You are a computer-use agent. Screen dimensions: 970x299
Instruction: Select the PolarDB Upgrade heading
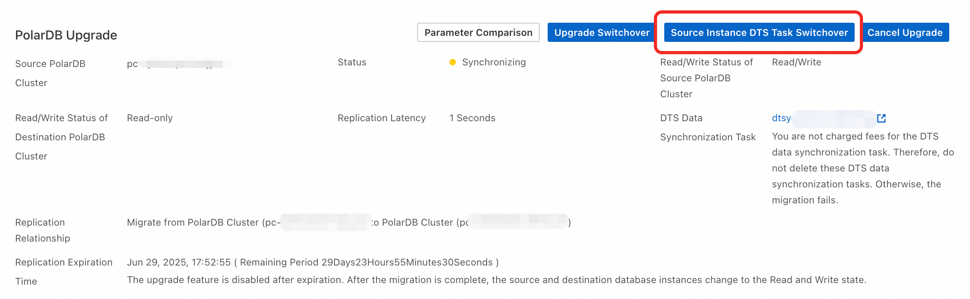pyautogui.click(x=66, y=35)
